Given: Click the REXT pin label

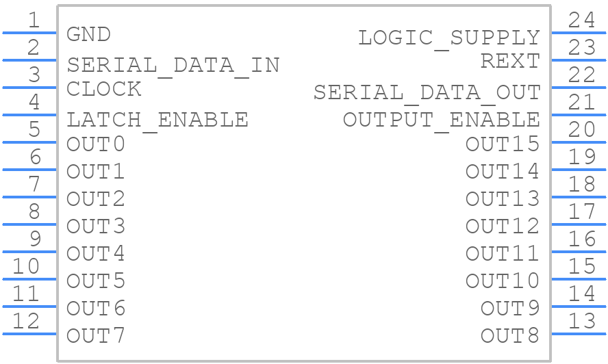Looking at the screenshot, I should point(510,62).
